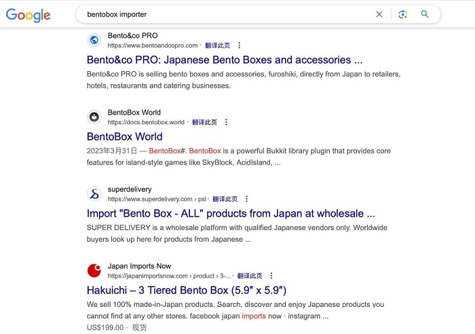
Task: Open 'Hakuichi – 3 Tiered Bento Box' result
Action: 187,290
